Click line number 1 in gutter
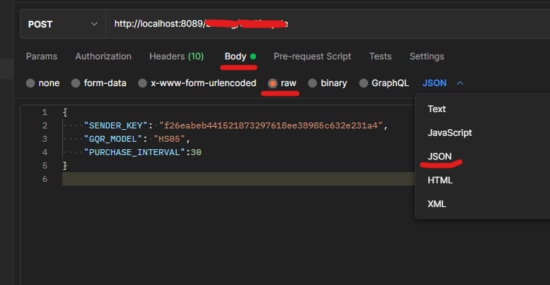Viewport: 550px width, 285px height. (x=45, y=112)
